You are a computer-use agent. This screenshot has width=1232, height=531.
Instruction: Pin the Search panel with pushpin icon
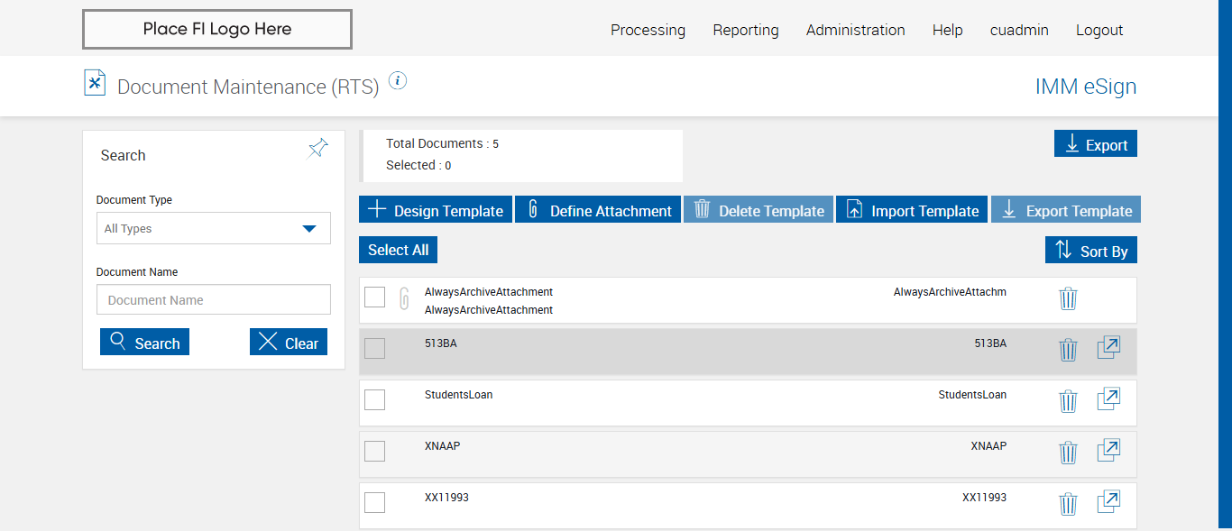tap(317, 149)
